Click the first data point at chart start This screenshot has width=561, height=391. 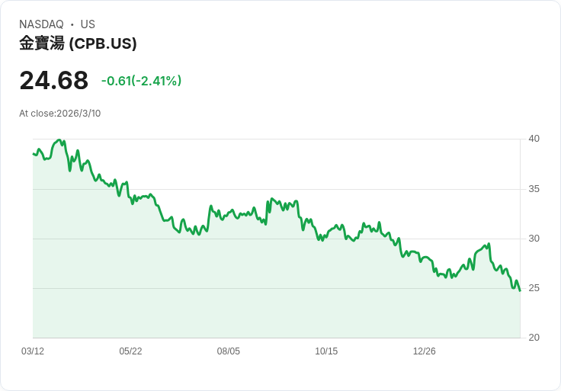tap(34, 154)
